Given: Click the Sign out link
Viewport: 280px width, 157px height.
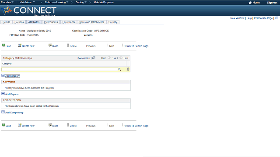Looking at the screenshot, I should pyautogui.click(x=272, y=3).
